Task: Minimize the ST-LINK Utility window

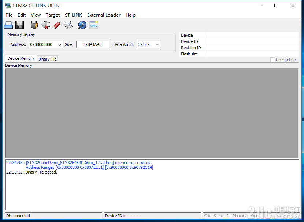Action: click(260, 6)
